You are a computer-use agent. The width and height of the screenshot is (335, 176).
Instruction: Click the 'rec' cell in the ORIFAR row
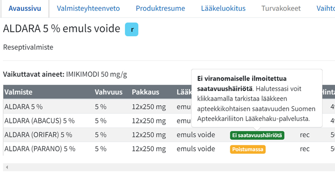(305, 135)
